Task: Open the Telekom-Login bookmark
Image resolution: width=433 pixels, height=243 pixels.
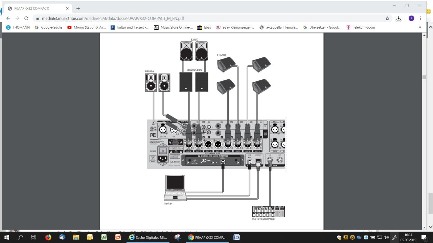Action: [361, 27]
